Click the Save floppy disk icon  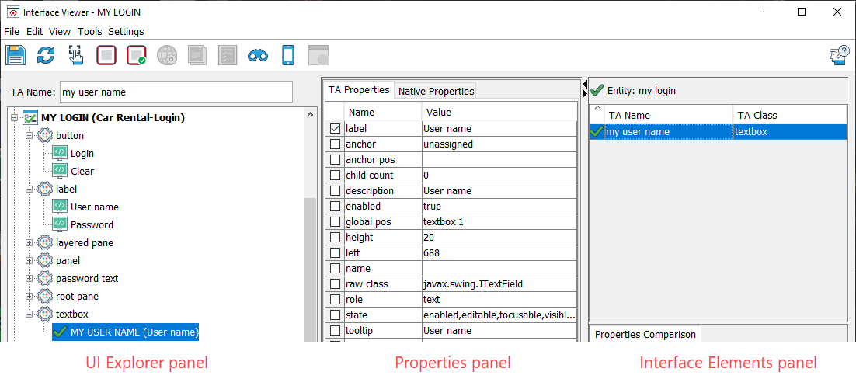tap(16, 55)
